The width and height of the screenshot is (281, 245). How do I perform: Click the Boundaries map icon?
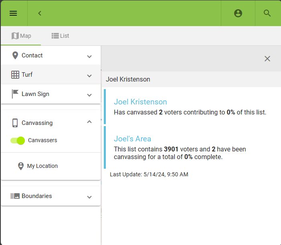pyautogui.click(x=15, y=196)
